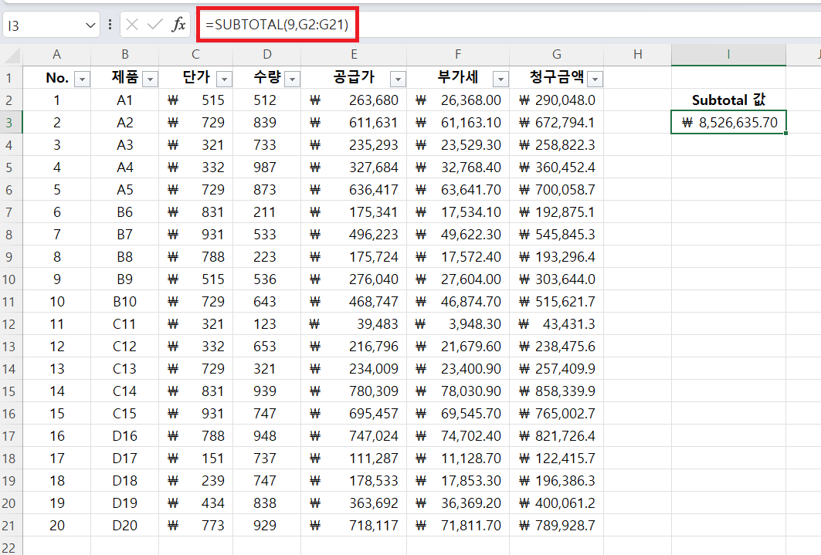821x555 pixels.
Task: Select the quantity cell 512
Action: (x=267, y=100)
